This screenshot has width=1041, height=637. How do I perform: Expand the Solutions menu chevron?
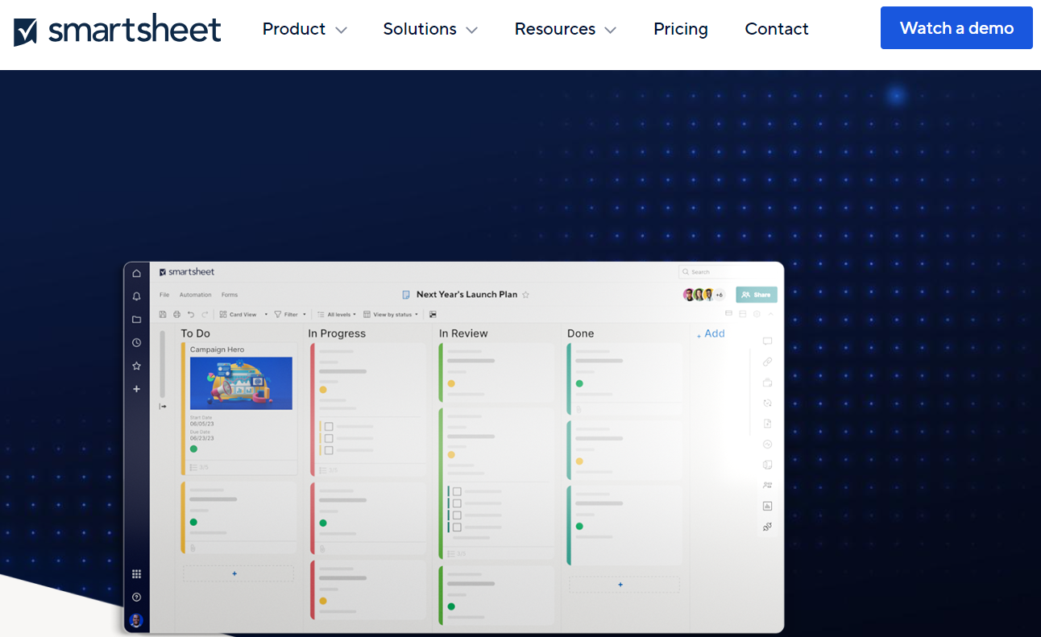click(x=471, y=30)
